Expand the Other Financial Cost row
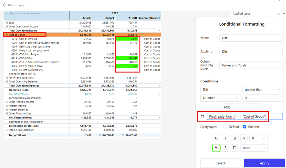 click(7, 113)
